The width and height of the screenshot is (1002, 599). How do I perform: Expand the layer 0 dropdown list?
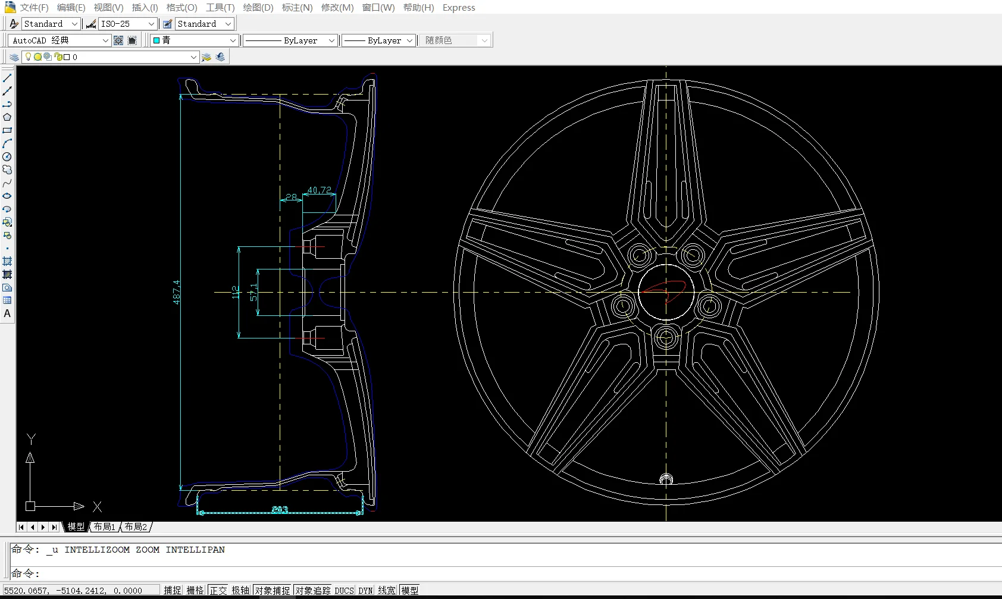[193, 57]
